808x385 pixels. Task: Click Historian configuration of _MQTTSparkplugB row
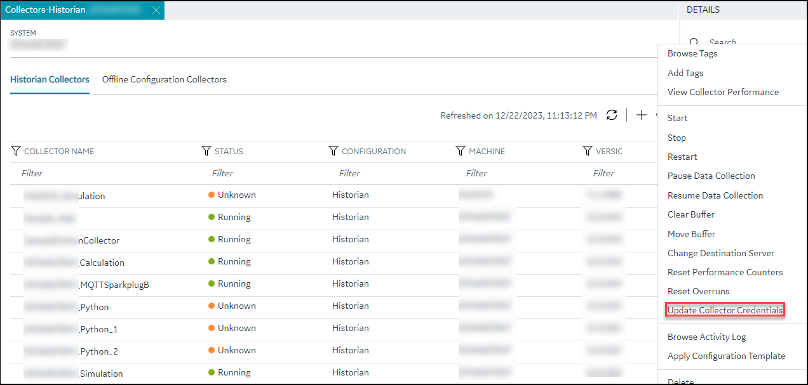350,284
